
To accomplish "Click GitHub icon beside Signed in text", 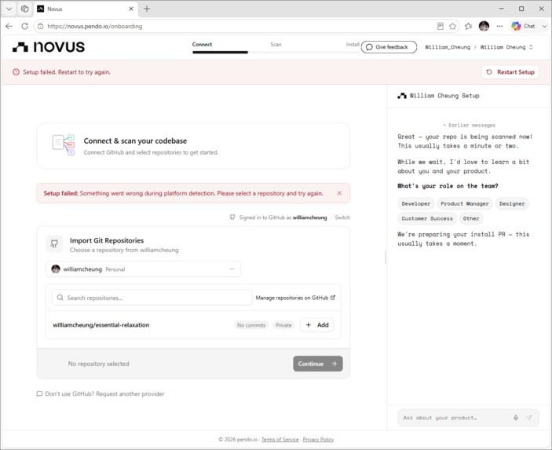I will click(x=232, y=218).
